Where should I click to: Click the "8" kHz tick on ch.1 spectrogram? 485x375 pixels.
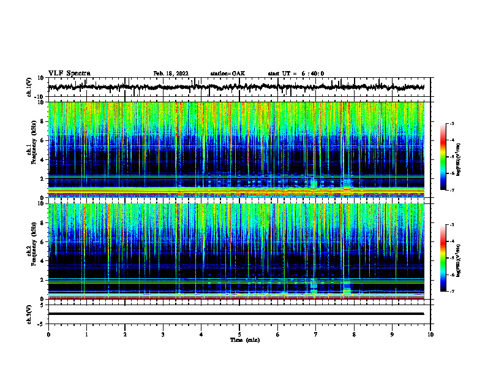[42, 121]
